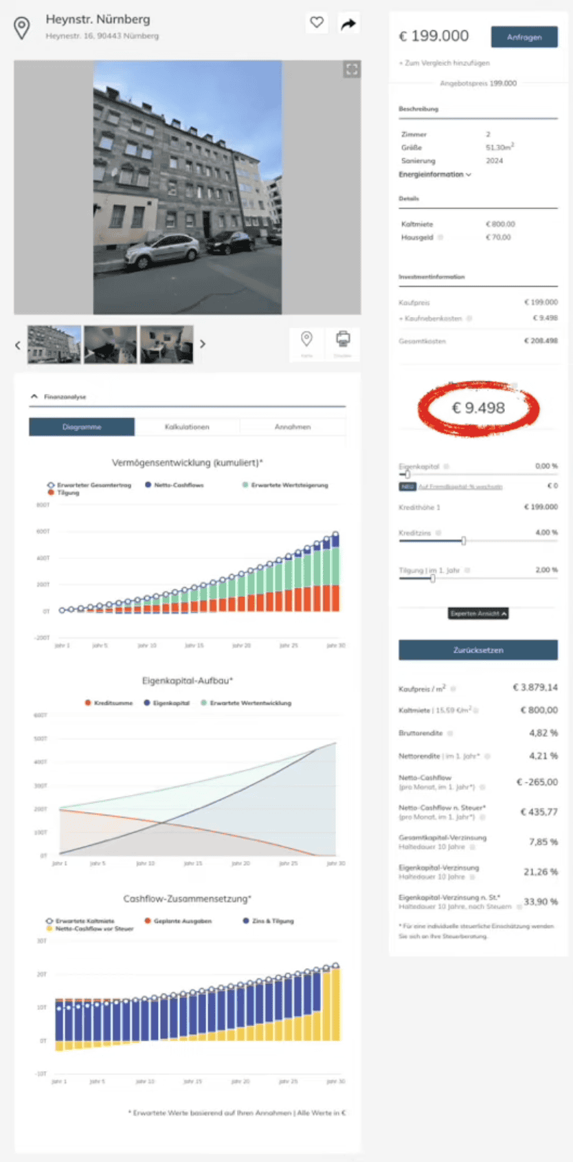Click info icon for Netto-Cashflow pro Monat

pos(482,787)
